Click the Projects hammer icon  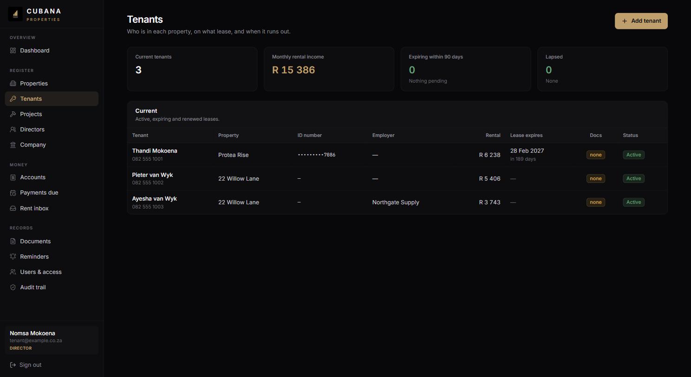[x=13, y=114]
